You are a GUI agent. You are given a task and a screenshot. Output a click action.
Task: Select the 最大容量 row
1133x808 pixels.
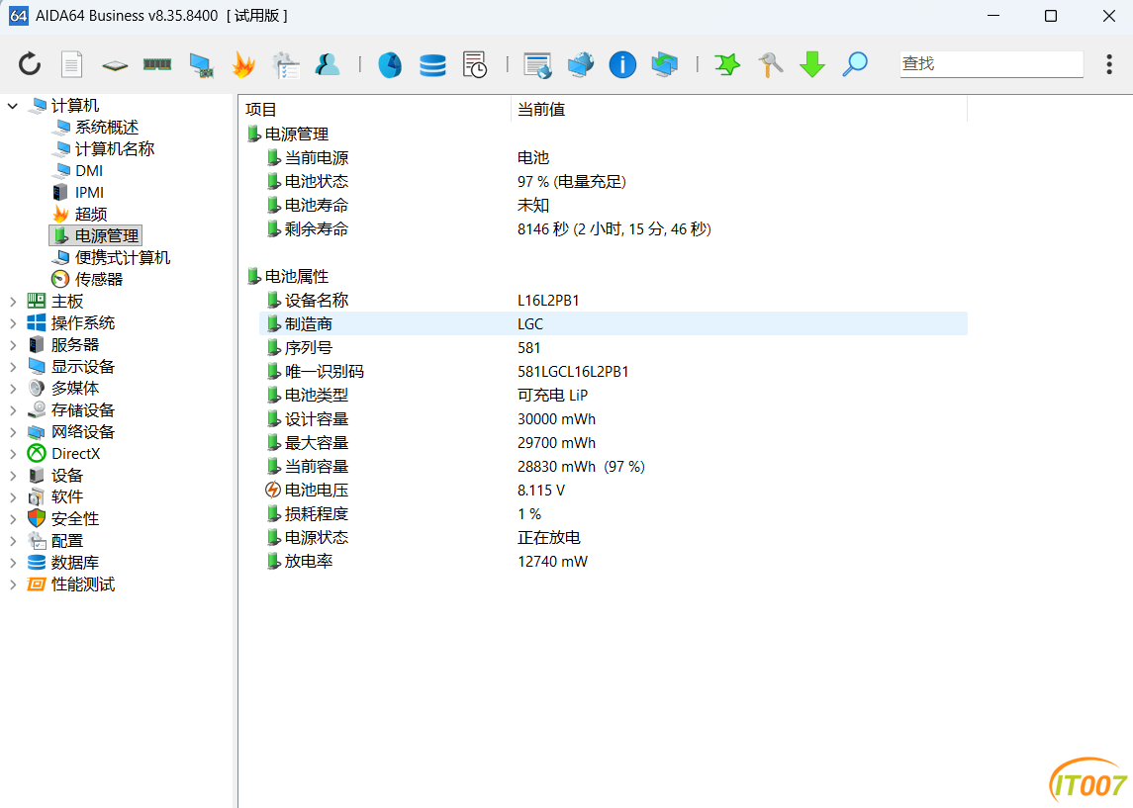click(x=614, y=443)
